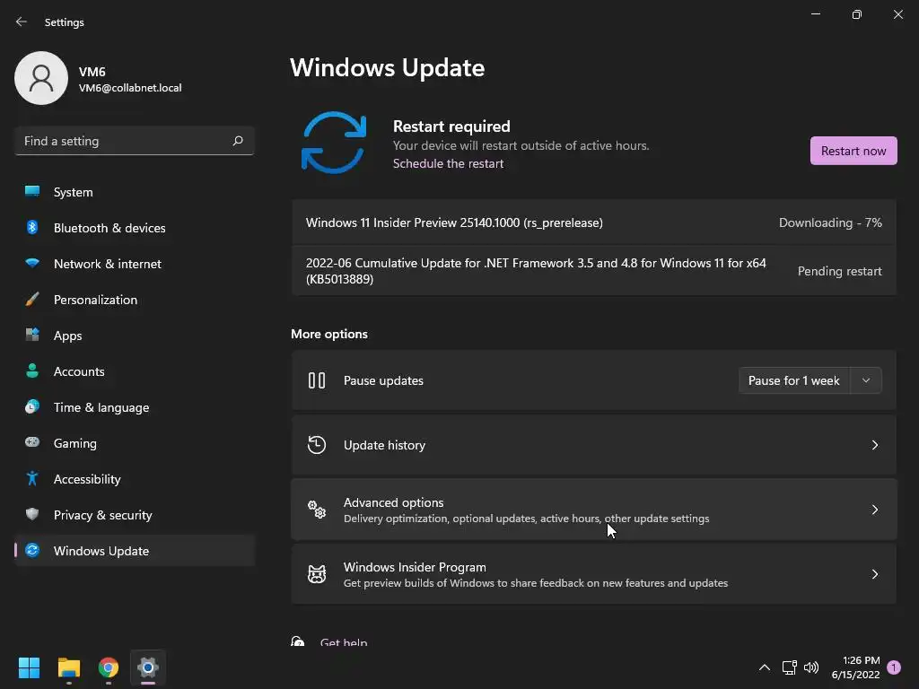Select System in the sidebar
The height and width of the screenshot is (689, 919).
135,192
